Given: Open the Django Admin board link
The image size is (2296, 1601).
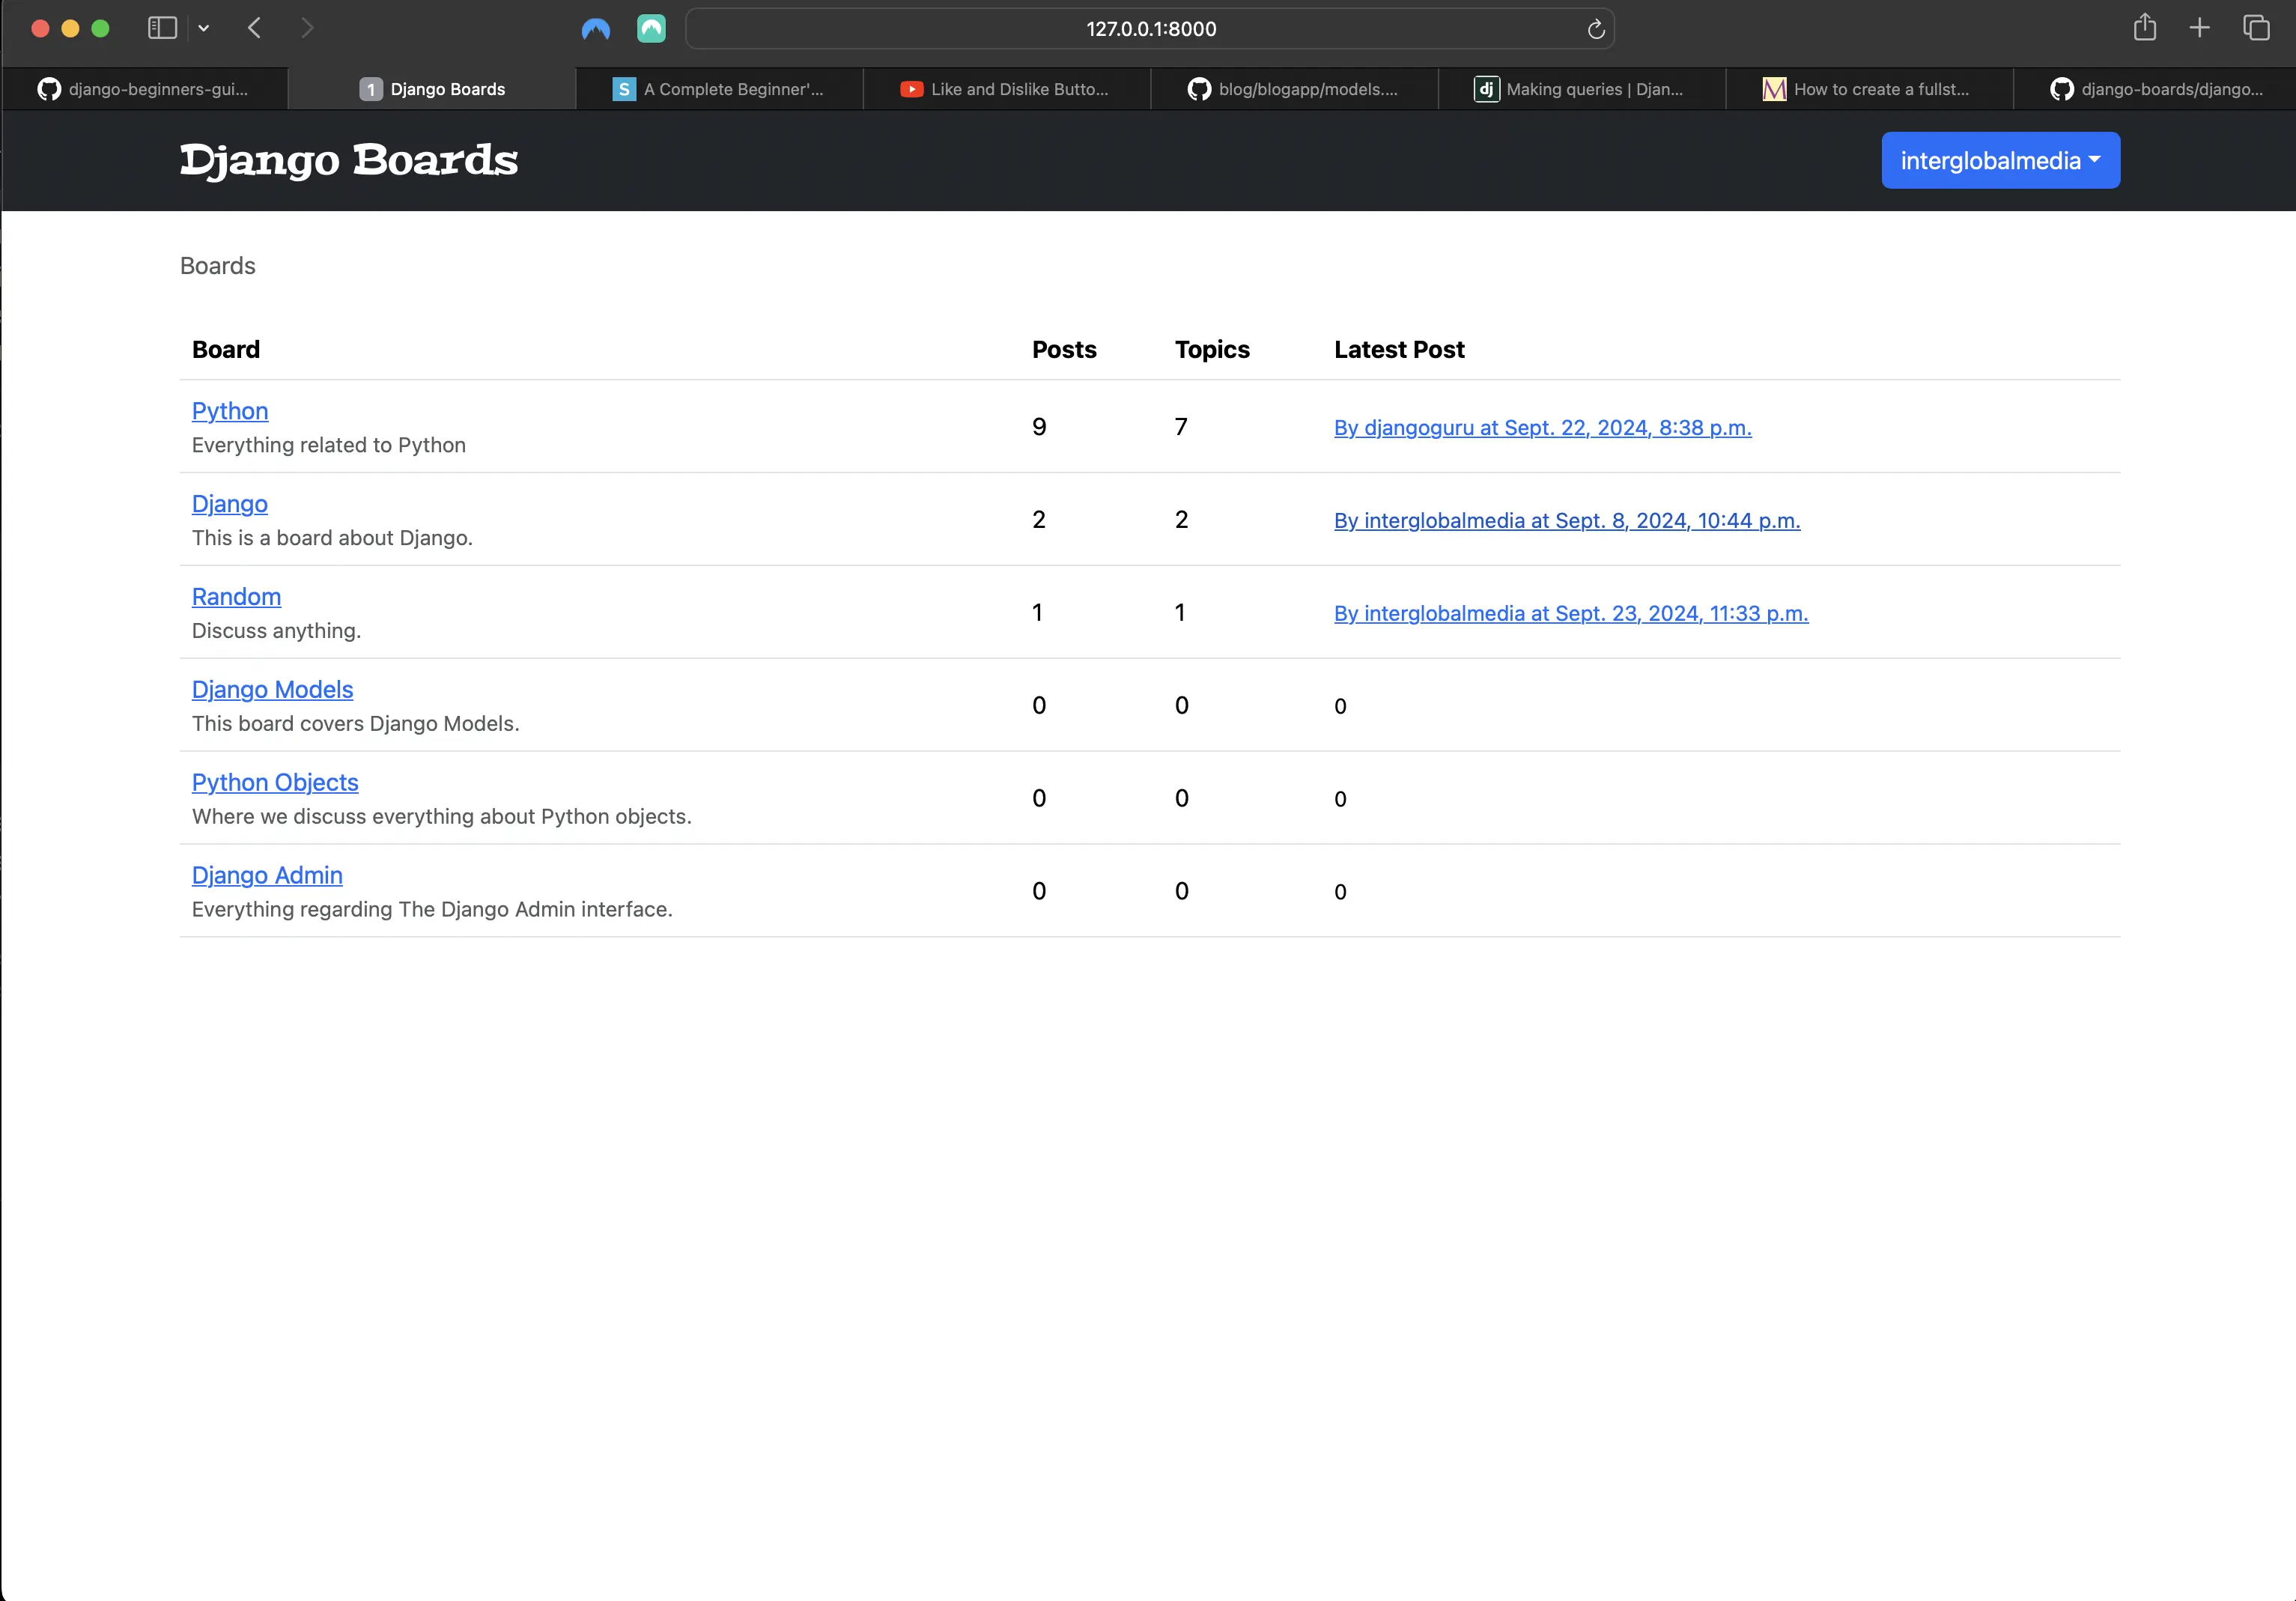Looking at the screenshot, I should (267, 875).
